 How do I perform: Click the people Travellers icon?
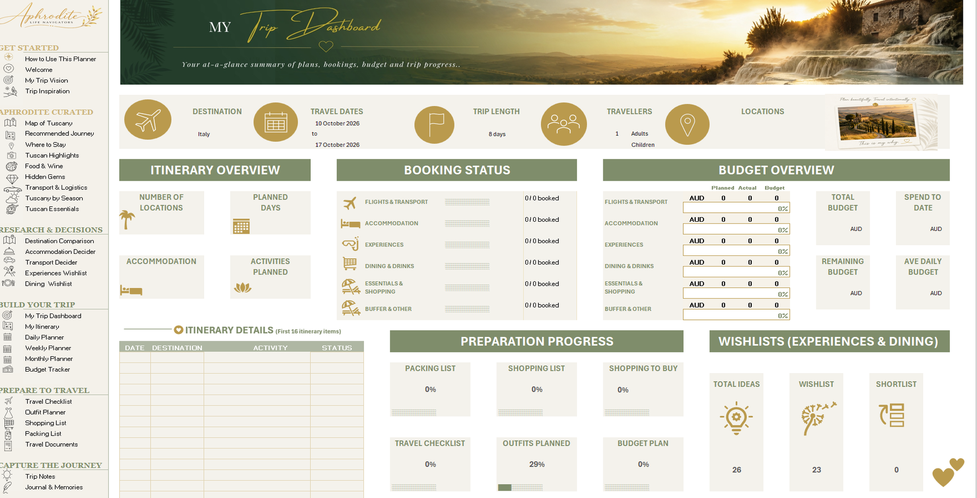564,124
